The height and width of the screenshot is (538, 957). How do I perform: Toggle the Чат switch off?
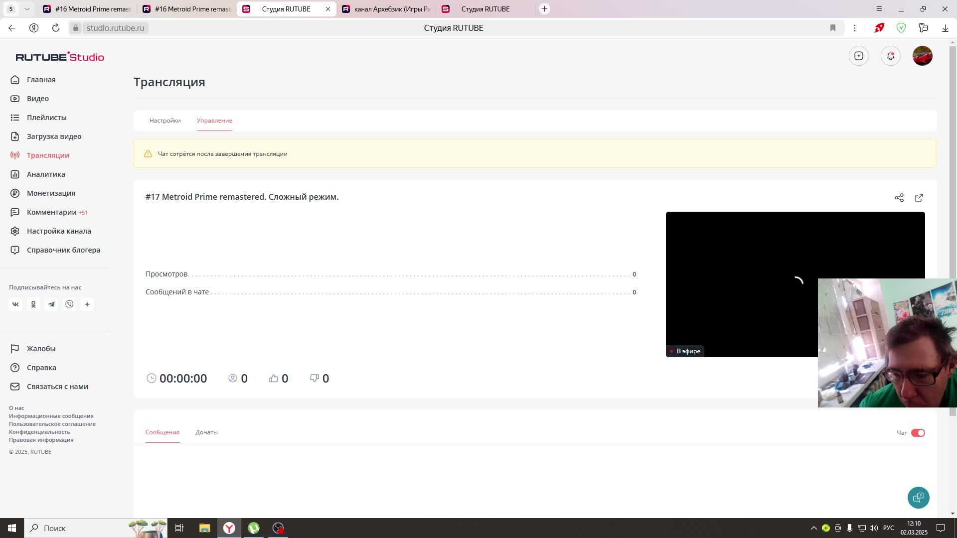pos(918,433)
